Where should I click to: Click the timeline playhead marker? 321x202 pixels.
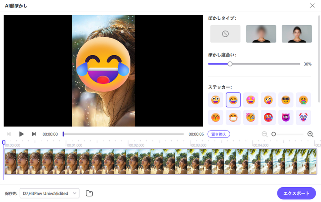point(4,142)
